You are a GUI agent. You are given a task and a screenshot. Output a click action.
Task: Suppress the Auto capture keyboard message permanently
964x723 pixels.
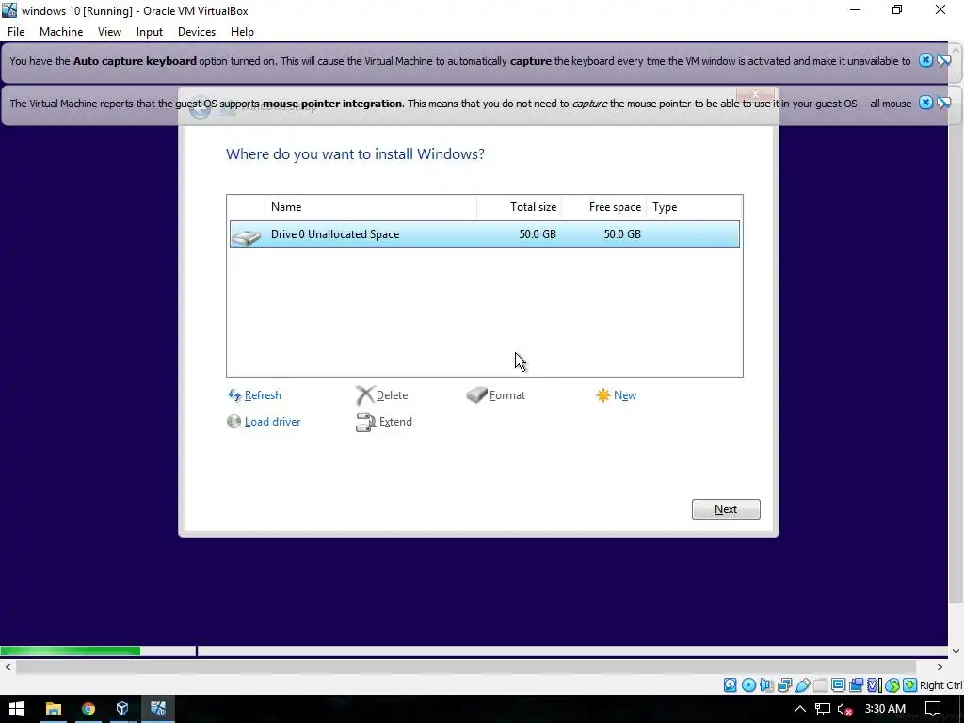pos(943,60)
